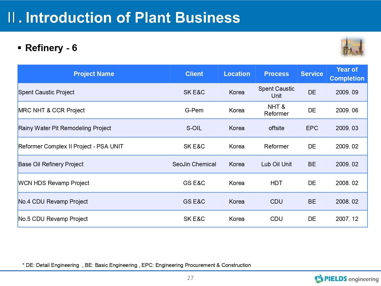Screen dimensions: 381x286
Task: Click completion date '2009. 09'
Action: 347,92
